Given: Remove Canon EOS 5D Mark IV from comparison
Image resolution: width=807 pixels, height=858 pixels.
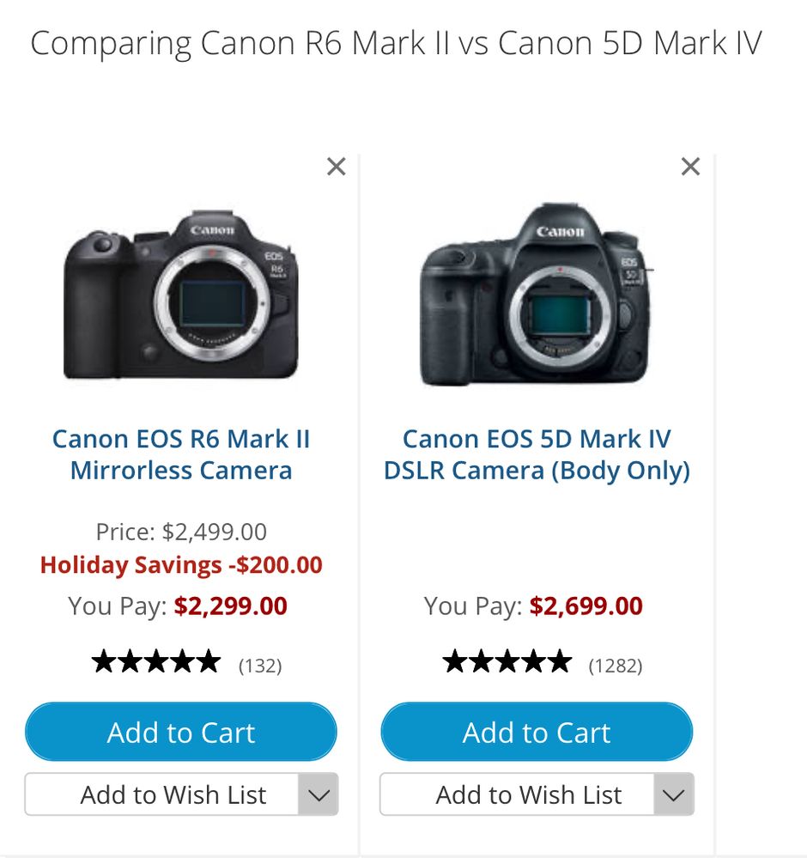Looking at the screenshot, I should point(690,167).
